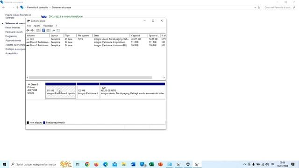Sort by the File system column header

click(x=85, y=35)
